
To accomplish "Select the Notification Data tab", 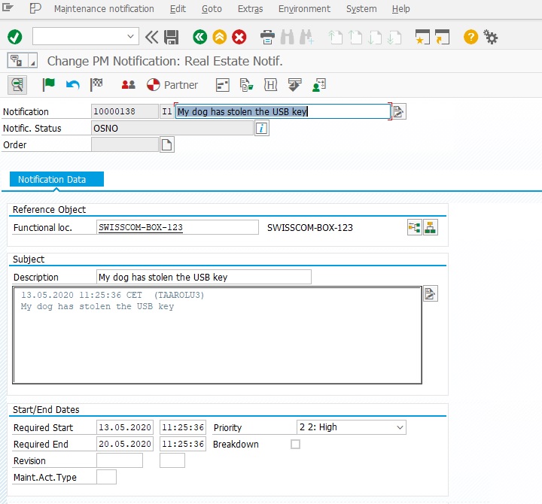I will click(56, 179).
